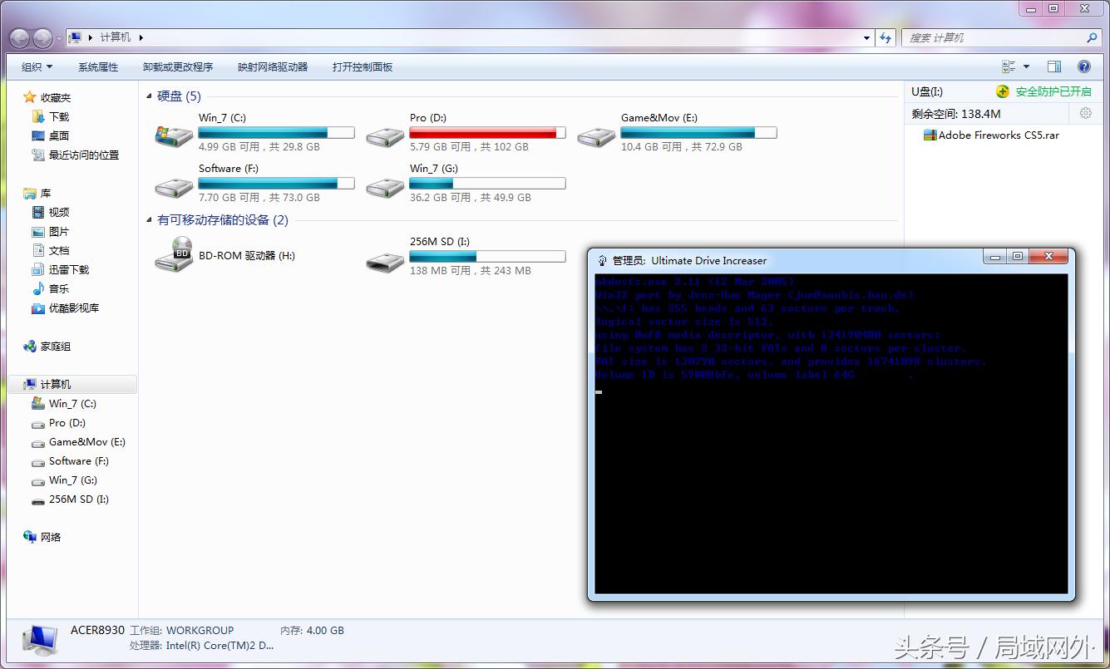The height and width of the screenshot is (669, 1110).
Task: Click the Explorer forward arrow button
Action: pyautogui.click(x=43, y=38)
